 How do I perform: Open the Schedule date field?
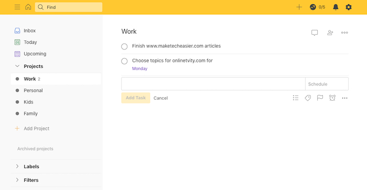[x=327, y=84]
